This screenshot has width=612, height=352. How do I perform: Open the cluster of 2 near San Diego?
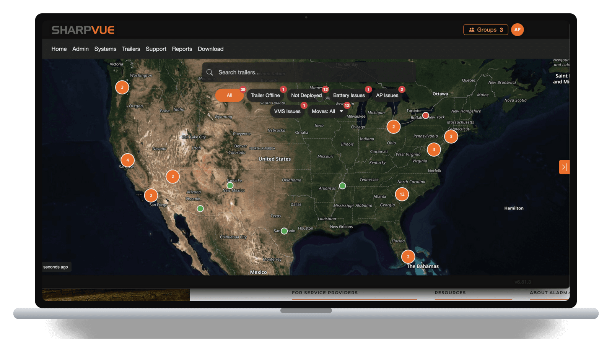pos(151,195)
